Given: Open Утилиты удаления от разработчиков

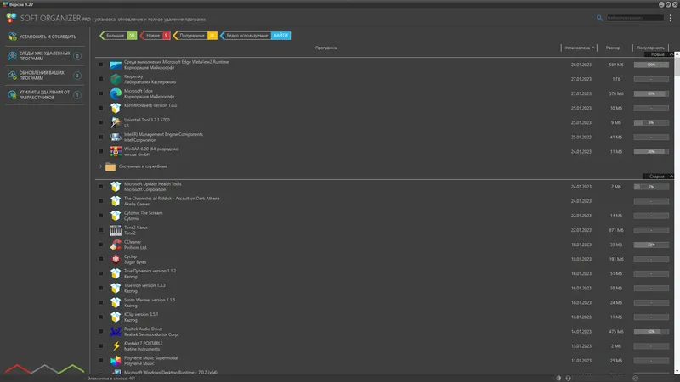Looking at the screenshot, I should pyautogui.click(x=45, y=95).
